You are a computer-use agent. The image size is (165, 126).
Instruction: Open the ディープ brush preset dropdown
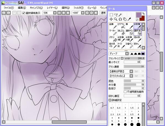pos(127,54)
